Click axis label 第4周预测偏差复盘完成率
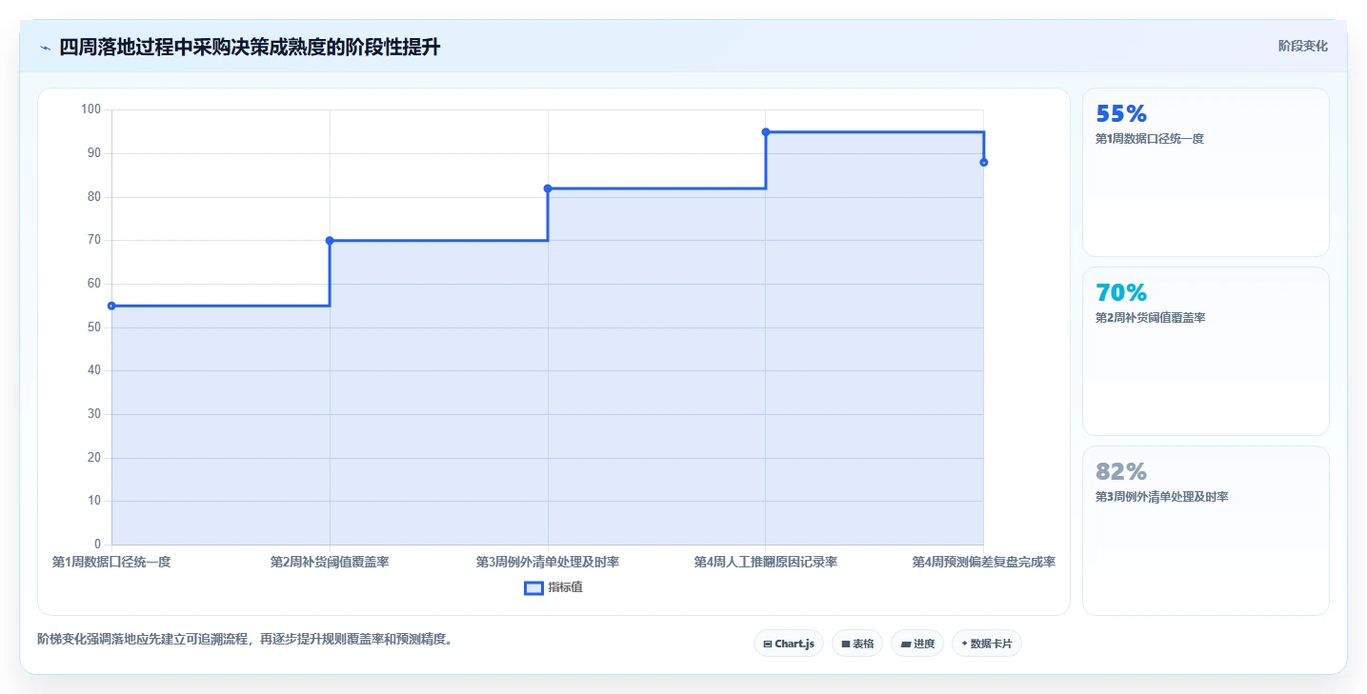 click(983, 563)
